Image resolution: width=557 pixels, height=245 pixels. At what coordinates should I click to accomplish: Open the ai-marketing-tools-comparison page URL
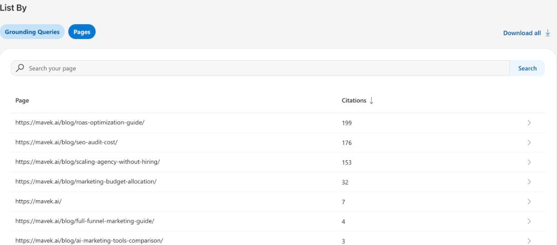tap(89, 240)
